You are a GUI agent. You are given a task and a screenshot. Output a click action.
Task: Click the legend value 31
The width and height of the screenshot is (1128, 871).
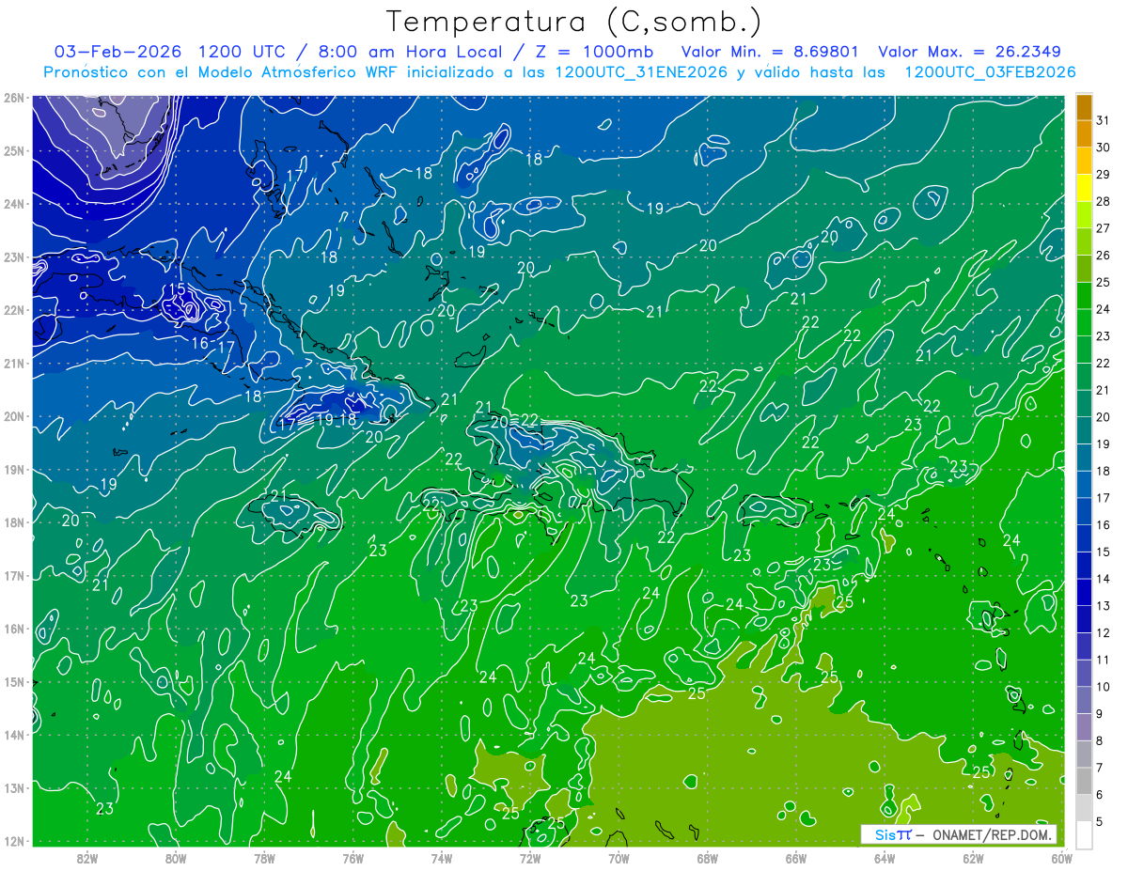point(1103,120)
